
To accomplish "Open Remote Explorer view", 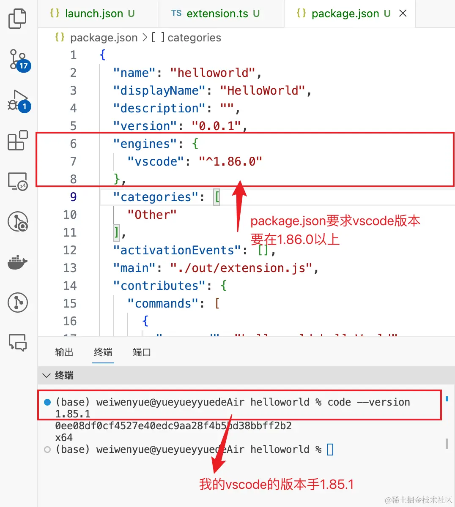I will (x=18, y=181).
